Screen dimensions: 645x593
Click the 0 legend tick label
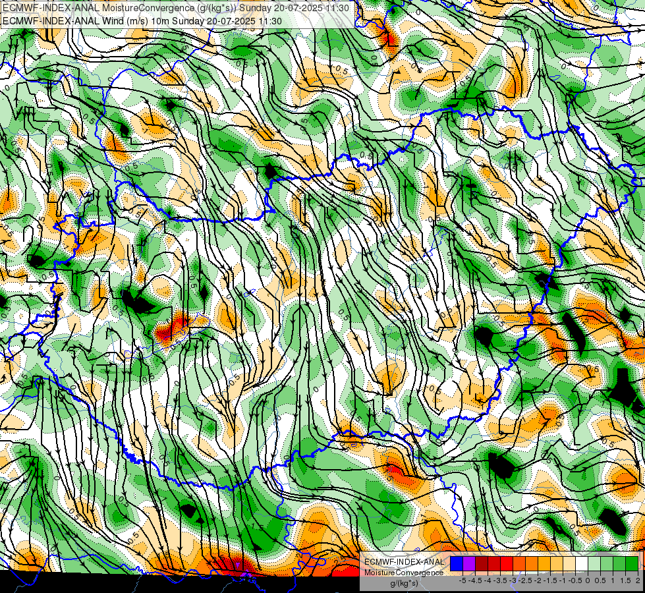588,580
